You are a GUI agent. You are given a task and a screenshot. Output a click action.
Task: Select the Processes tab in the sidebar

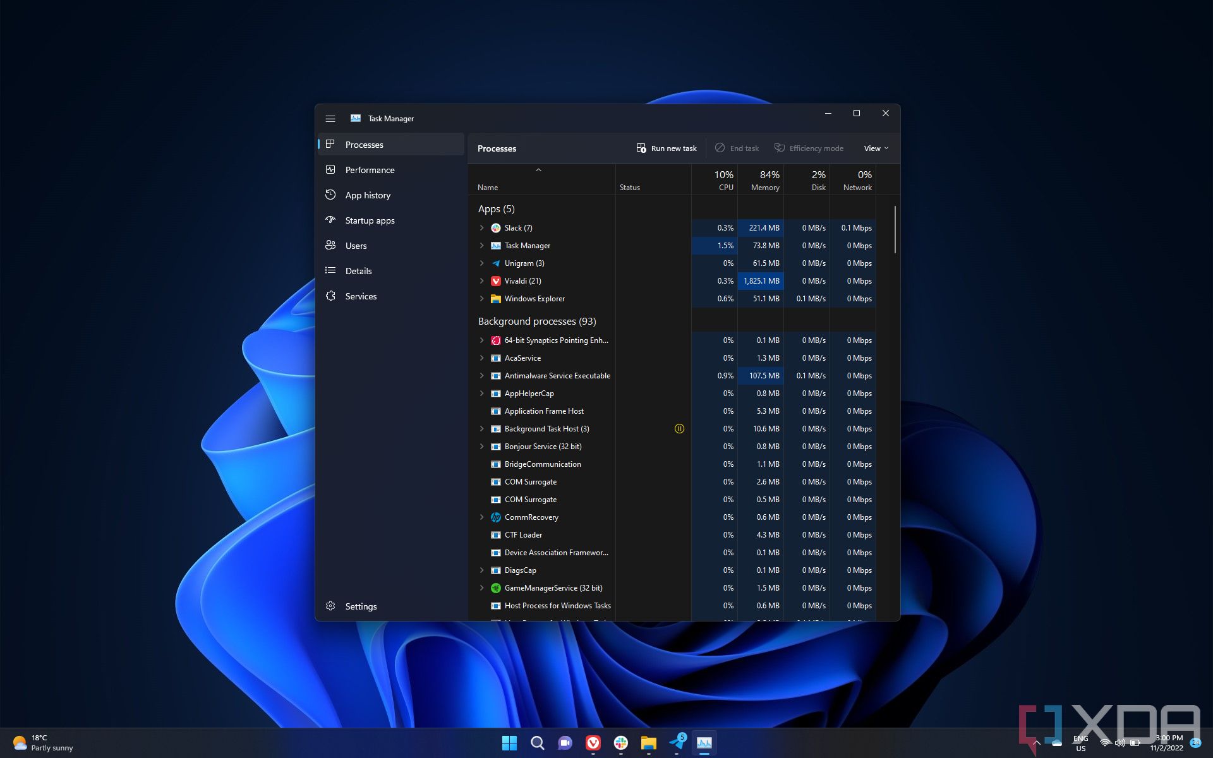(364, 145)
